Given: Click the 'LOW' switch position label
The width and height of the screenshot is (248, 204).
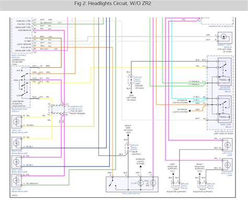Looking at the screenshot, I should pyautogui.click(x=19, y=95).
